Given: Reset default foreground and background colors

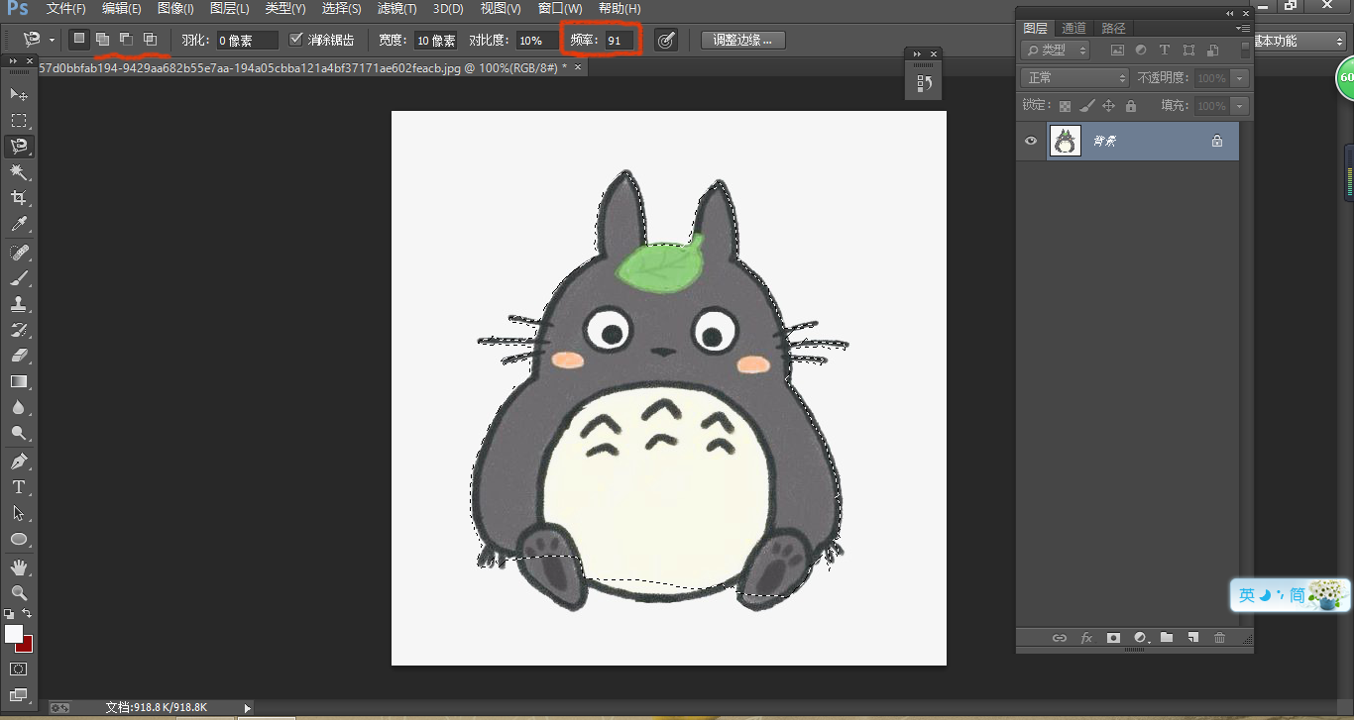Looking at the screenshot, I should (x=10, y=614).
